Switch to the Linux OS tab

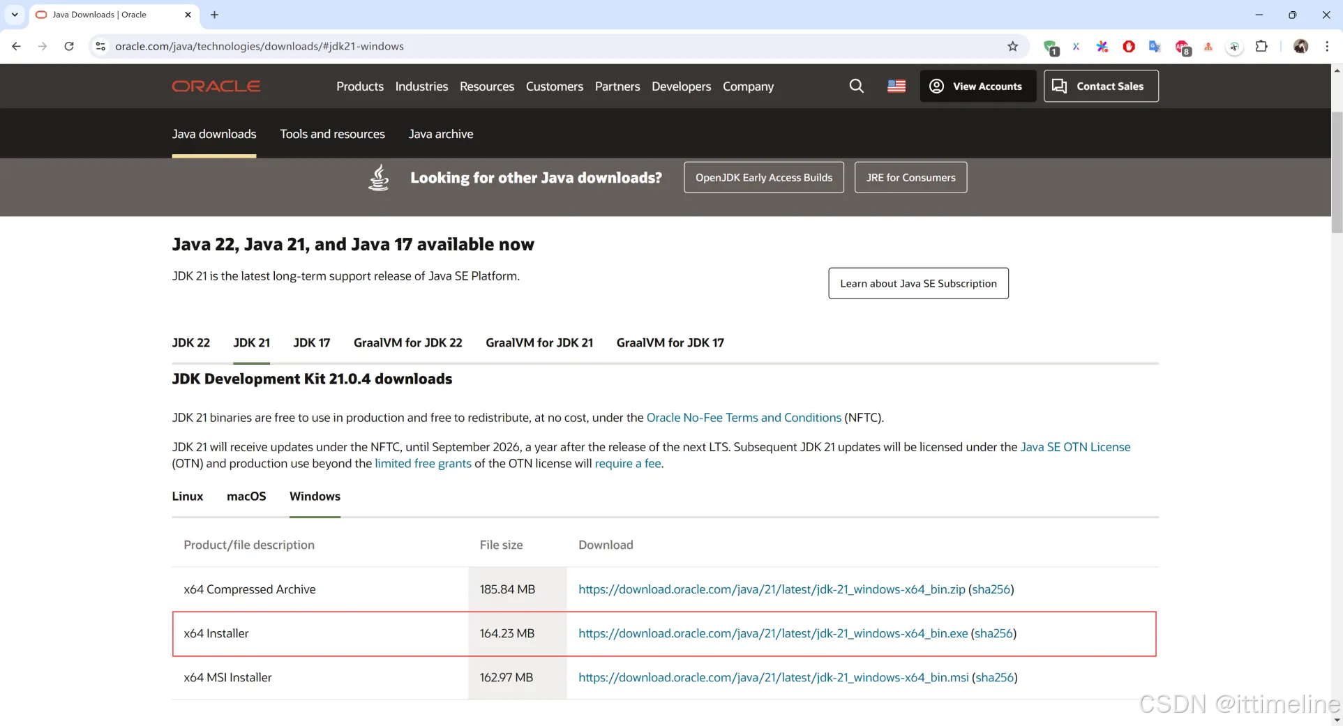pos(188,496)
